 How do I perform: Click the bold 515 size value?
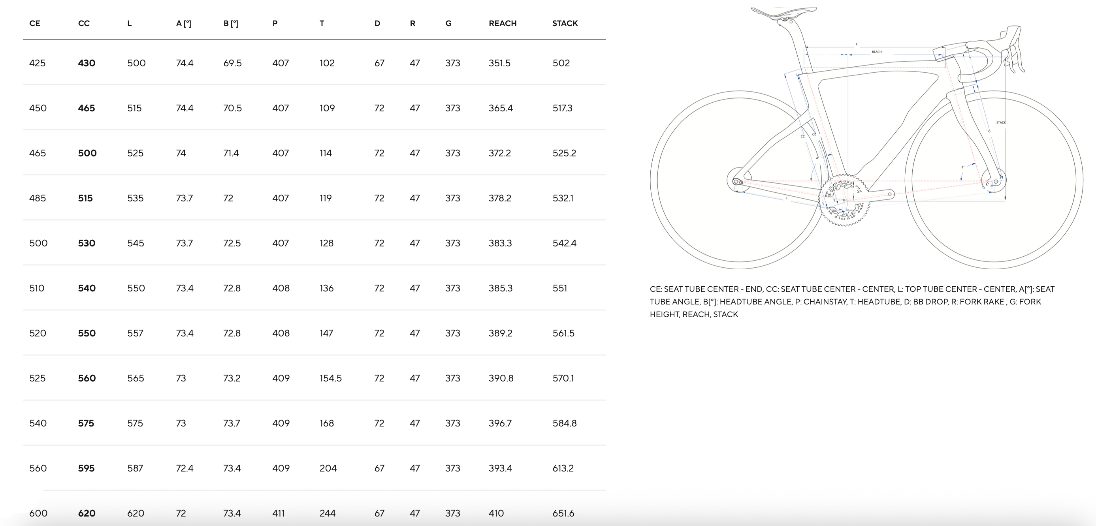click(x=85, y=198)
